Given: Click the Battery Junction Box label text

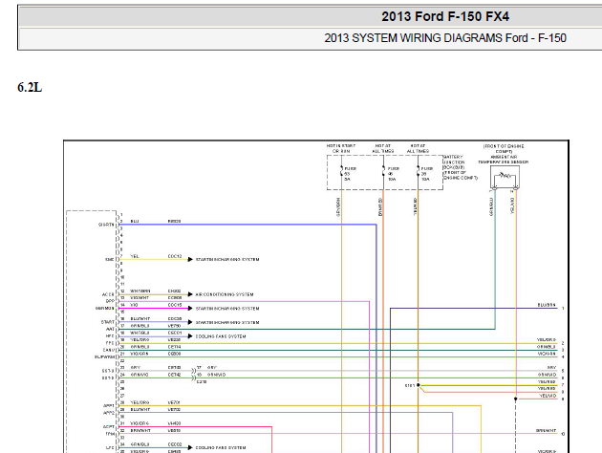Looking at the screenshot, I should pyautogui.click(x=461, y=167).
